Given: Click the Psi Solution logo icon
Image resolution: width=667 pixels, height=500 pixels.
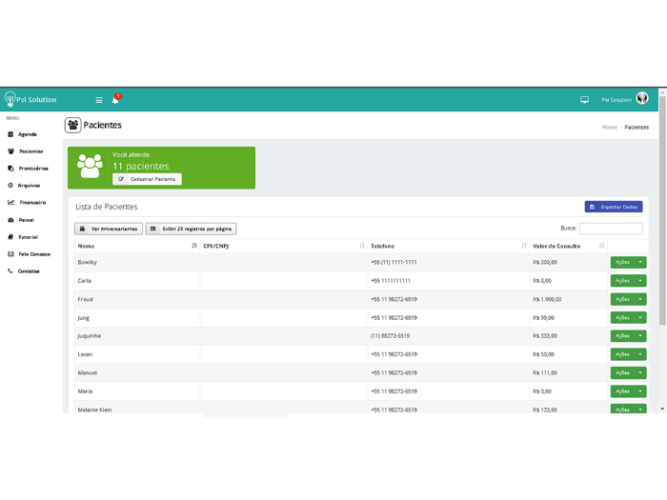Looking at the screenshot, I should (10, 99).
